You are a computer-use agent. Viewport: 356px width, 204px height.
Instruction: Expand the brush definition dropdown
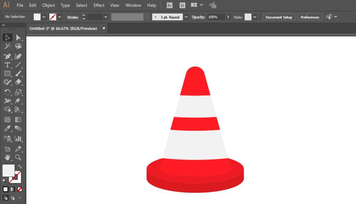(x=186, y=17)
